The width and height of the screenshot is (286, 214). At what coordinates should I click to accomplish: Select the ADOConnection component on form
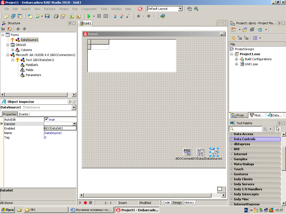[187, 152]
